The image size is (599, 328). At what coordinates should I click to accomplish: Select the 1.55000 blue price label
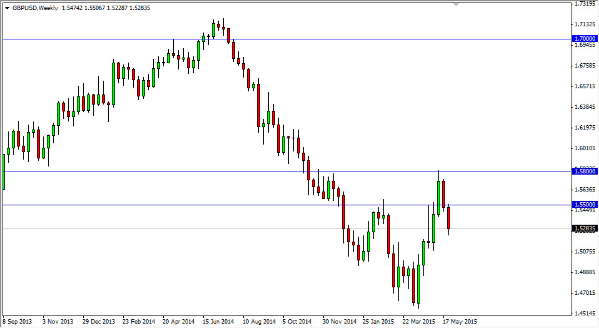(585, 205)
